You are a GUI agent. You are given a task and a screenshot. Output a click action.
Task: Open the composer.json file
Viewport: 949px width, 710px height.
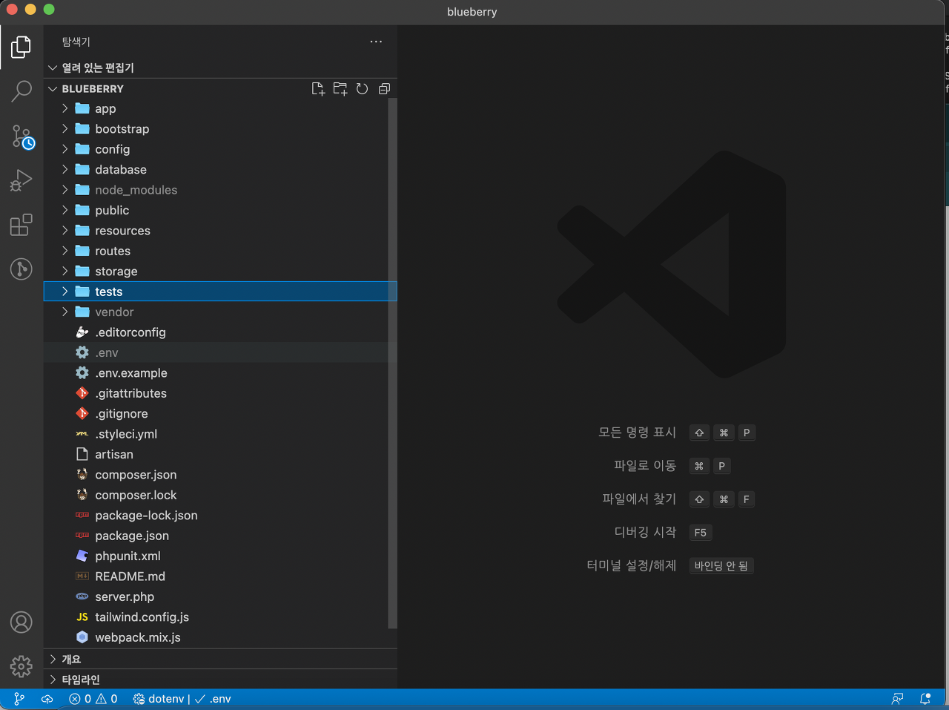(x=220, y=475)
